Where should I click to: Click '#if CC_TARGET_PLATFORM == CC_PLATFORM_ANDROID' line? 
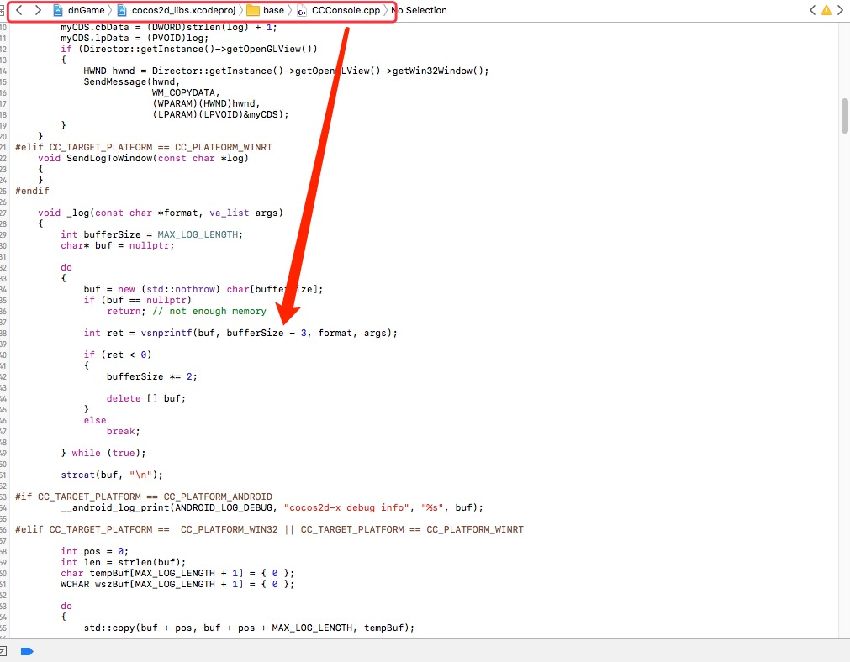click(144, 496)
